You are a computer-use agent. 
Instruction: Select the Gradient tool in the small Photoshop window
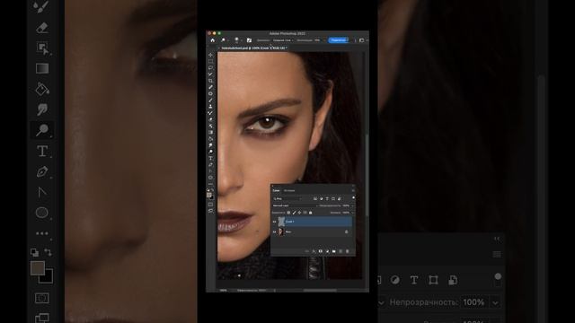point(210,132)
